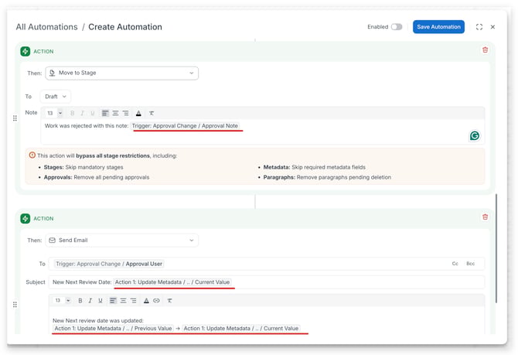518x355 pixels.
Task: Click the Grammarly icon in Note
Action: [475, 135]
